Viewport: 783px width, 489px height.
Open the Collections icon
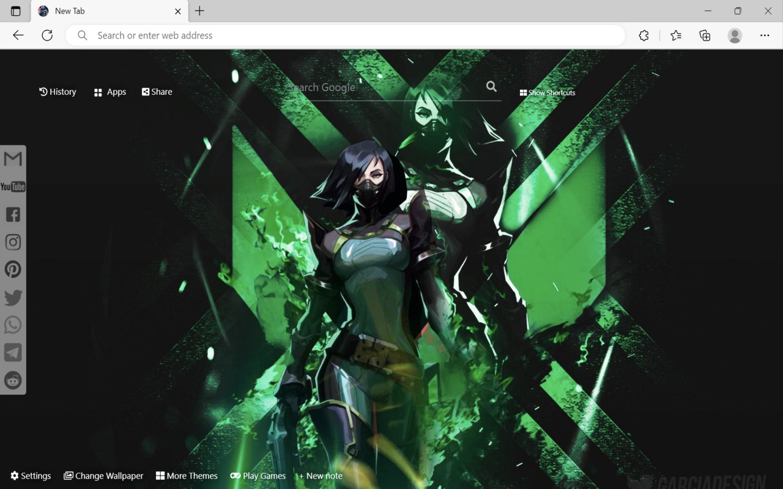(x=705, y=35)
